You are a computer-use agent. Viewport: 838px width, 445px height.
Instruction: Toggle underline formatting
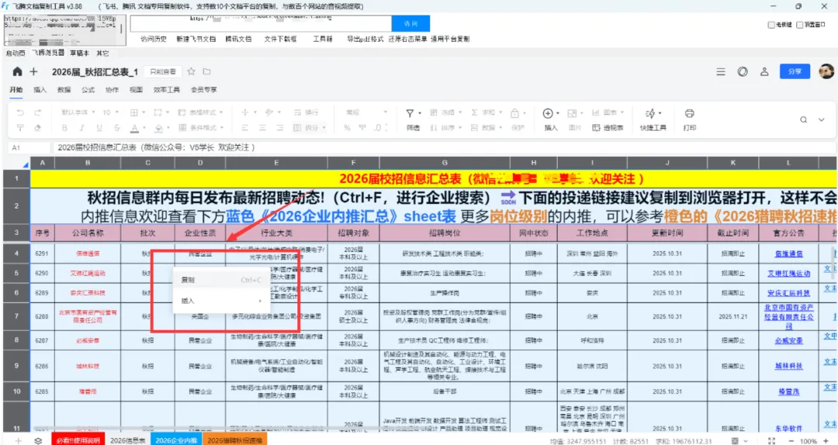[99, 128]
